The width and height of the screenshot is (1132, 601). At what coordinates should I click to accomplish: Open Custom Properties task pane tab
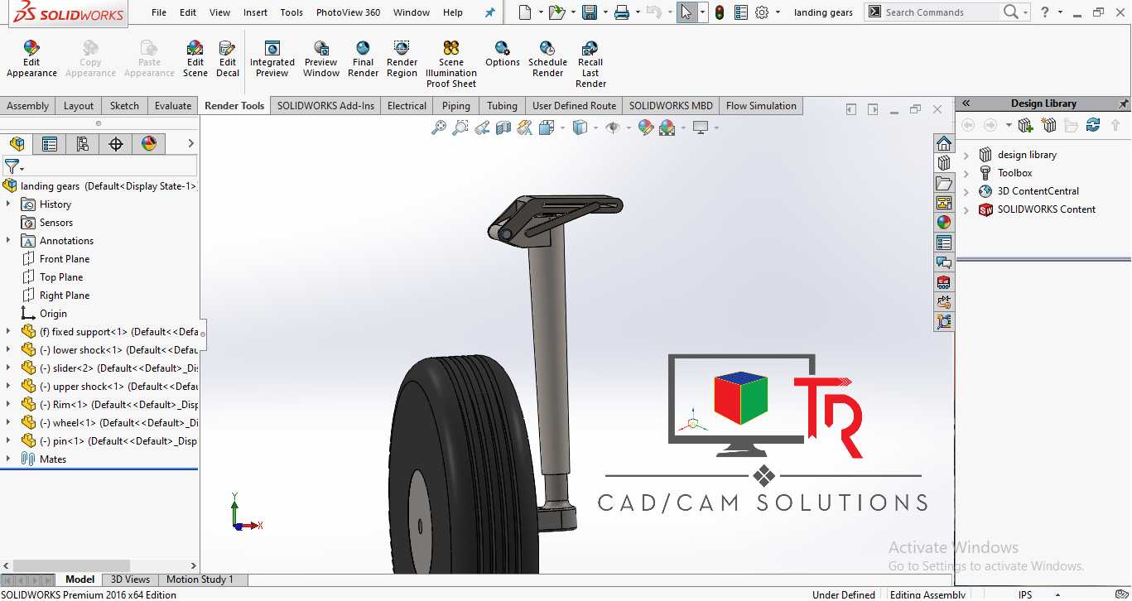(944, 243)
